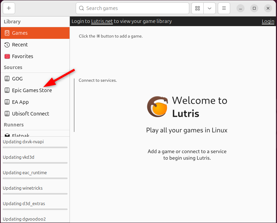Viewport: 277px width, 223px height.
Task: Open the Recent games list
Action: point(35,45)
